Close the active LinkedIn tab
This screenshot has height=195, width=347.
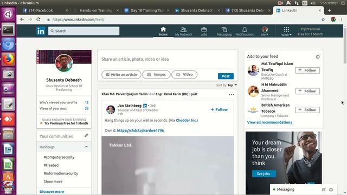(319, 10)
